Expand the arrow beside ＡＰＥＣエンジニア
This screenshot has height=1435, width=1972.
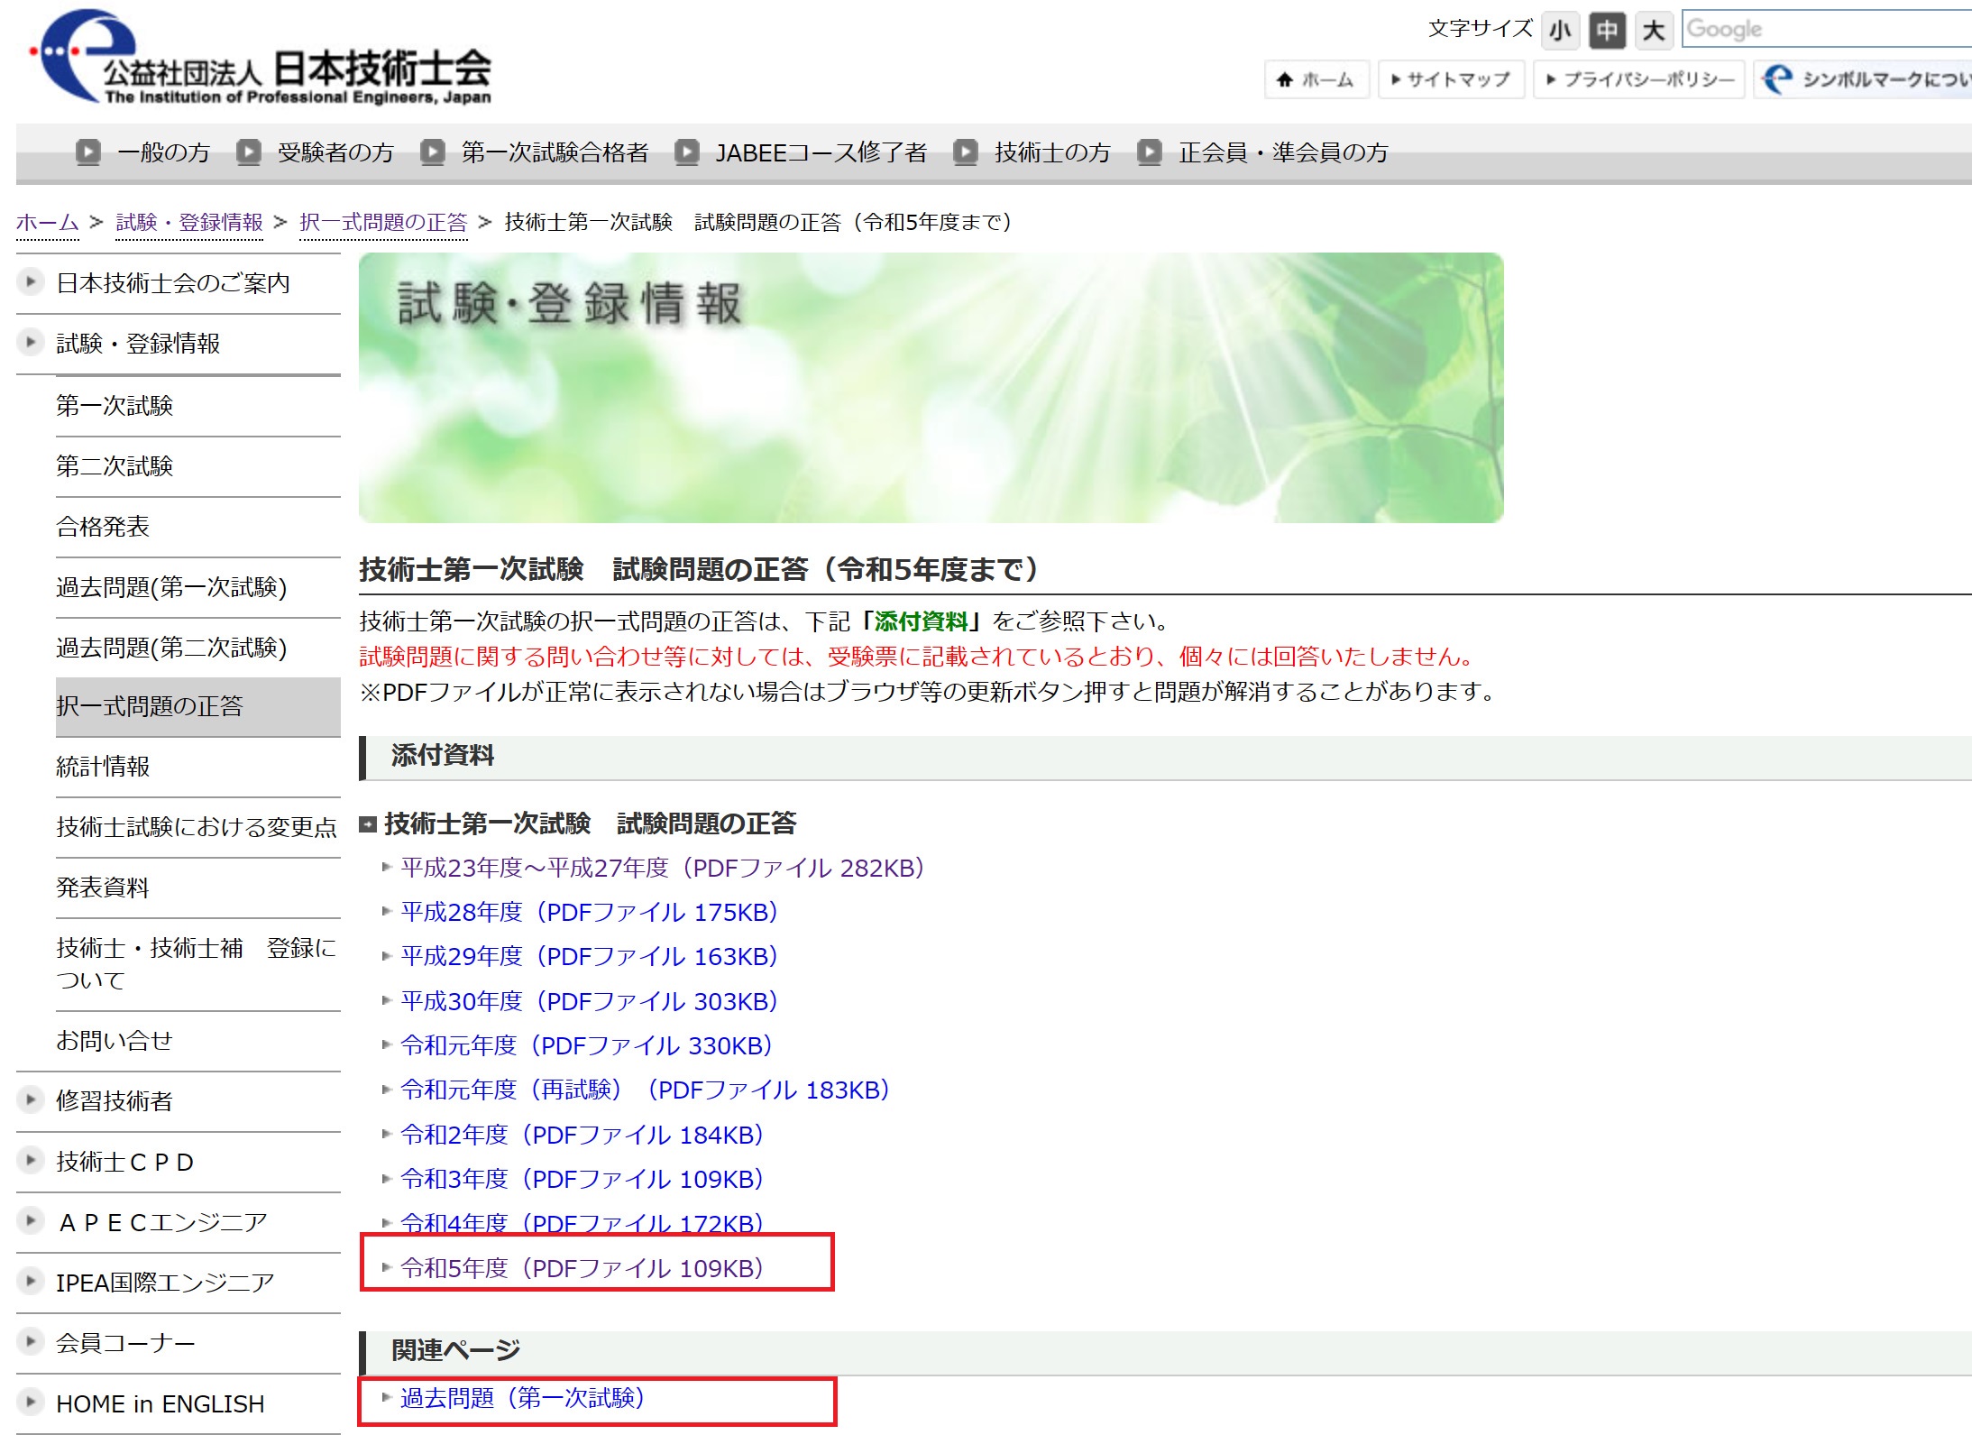coord(31,1220)
